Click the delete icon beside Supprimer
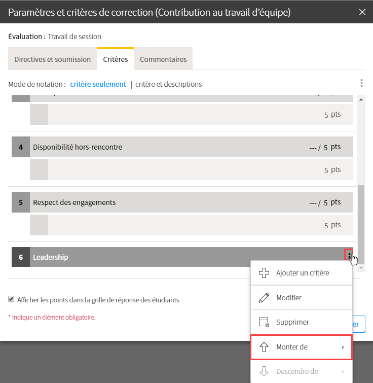The height and width of the screenshot is (383, 373). [x=264, y=322]
